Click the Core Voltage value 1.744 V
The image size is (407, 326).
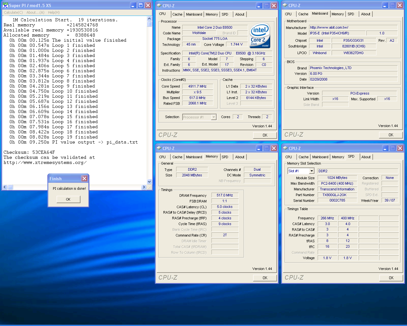pyautogui.click(x=237, y=44)
